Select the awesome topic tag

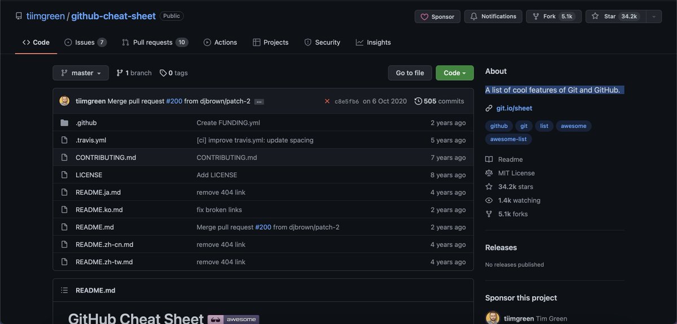tap(574, 126)
